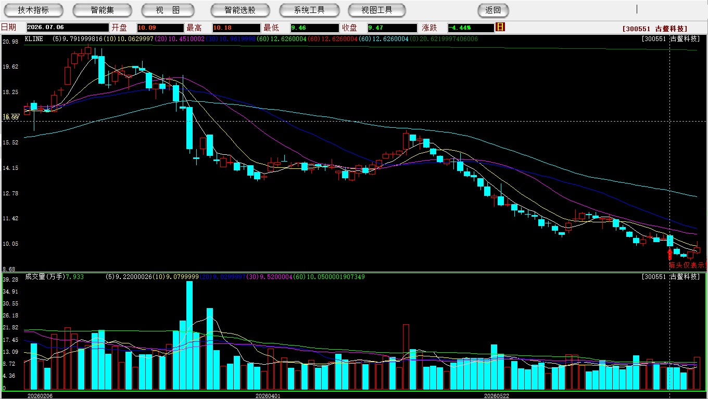Click the 日 period icon

tap(500, 27)
